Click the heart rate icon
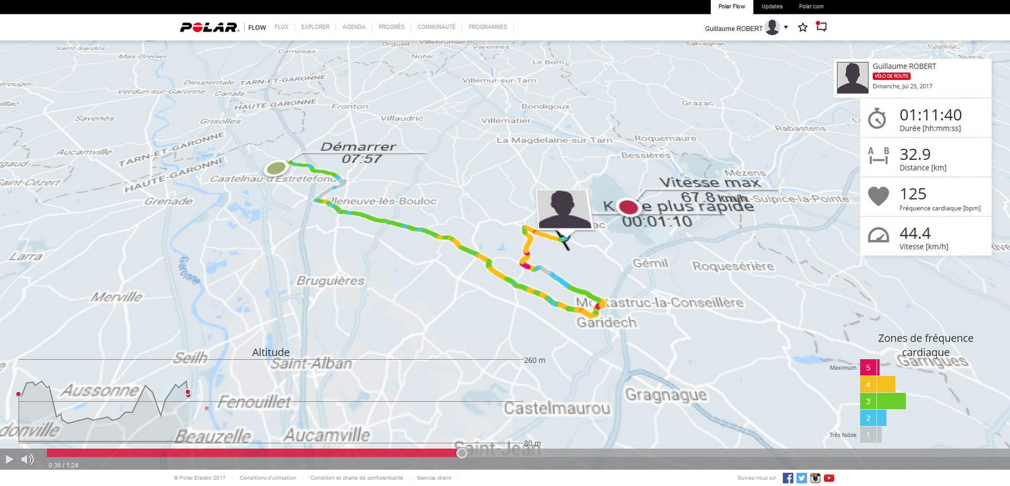 point(878,196)
